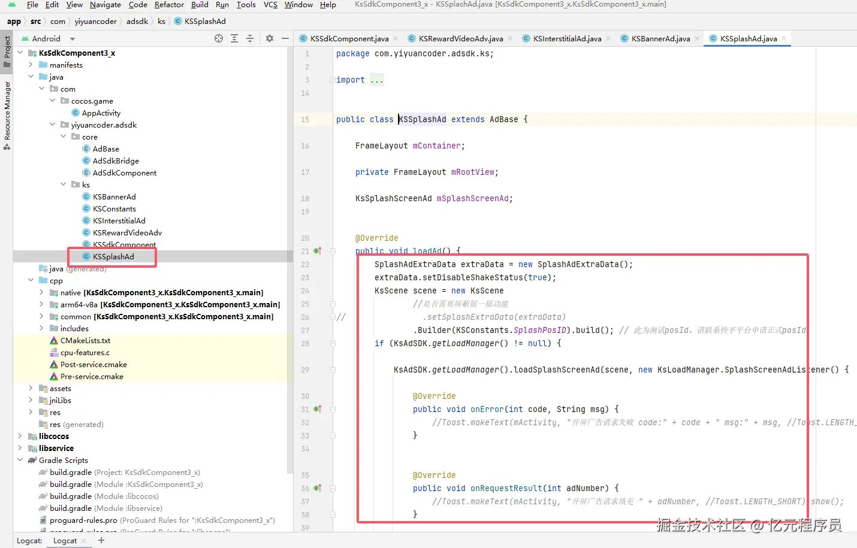Image resolution: width=857 pixels, height=548 pixels.
Task: Click Expand All in Project panel toolbar
Action: click(234, 38)
